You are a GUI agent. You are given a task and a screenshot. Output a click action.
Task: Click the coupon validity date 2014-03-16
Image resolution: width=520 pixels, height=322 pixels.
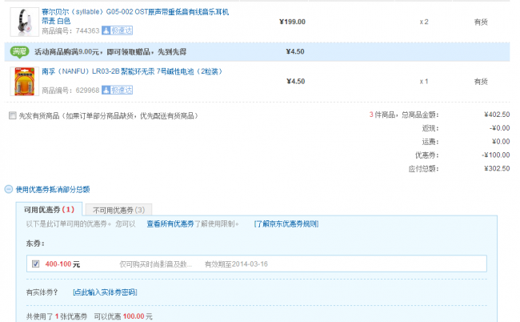(x=246, y=264)
